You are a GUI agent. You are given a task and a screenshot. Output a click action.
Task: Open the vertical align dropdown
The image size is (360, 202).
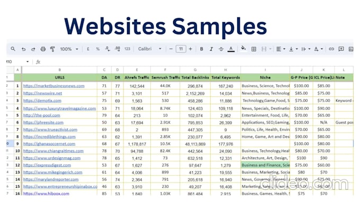point(293,49)
